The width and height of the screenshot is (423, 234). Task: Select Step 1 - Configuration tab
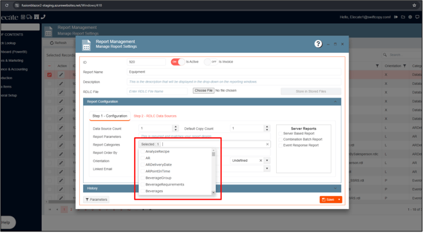coord(109,116)
